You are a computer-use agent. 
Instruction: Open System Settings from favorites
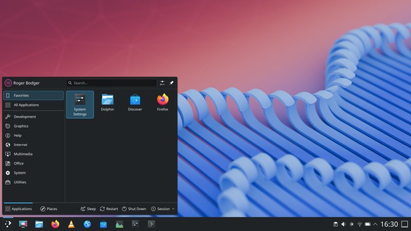pyautogui.click(x=80, y=105)
